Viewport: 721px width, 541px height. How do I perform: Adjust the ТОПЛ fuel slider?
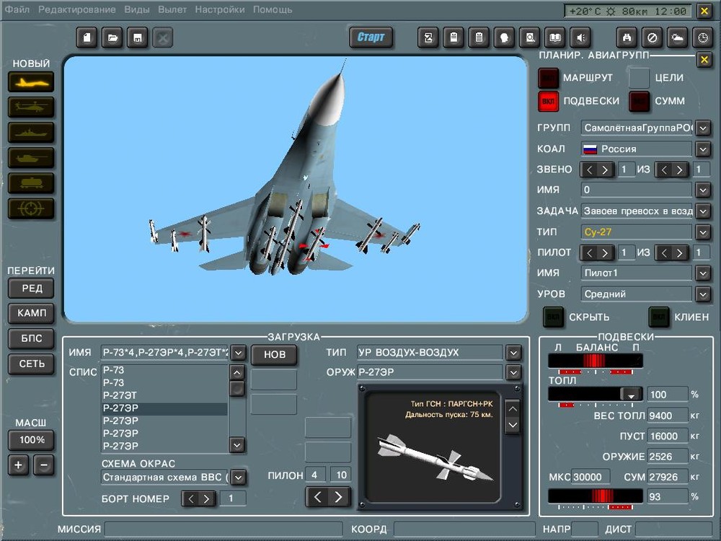631,395
